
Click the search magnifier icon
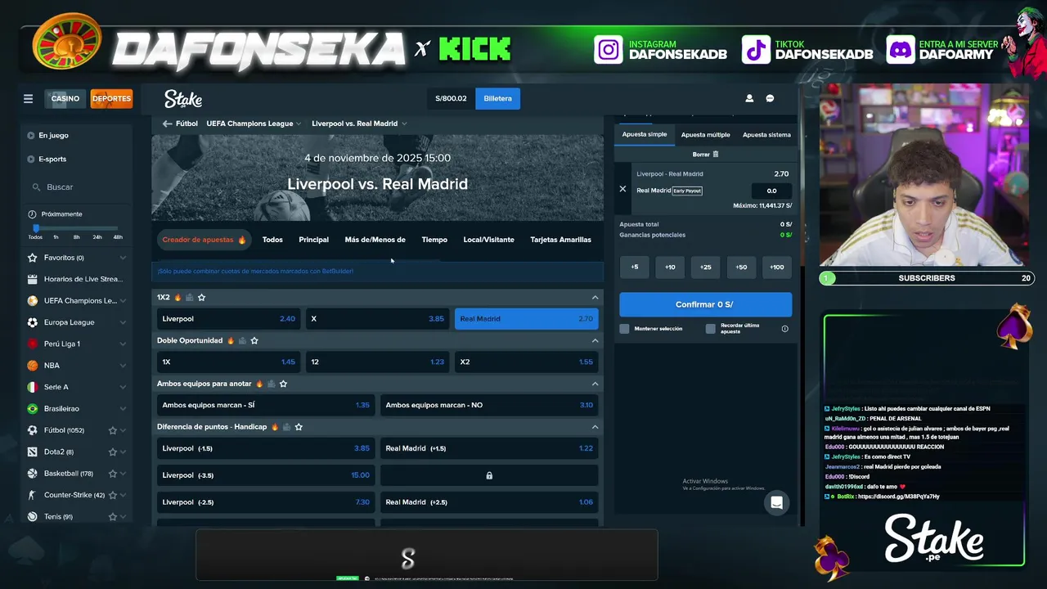pyautogui.click(x=36, y=187)
